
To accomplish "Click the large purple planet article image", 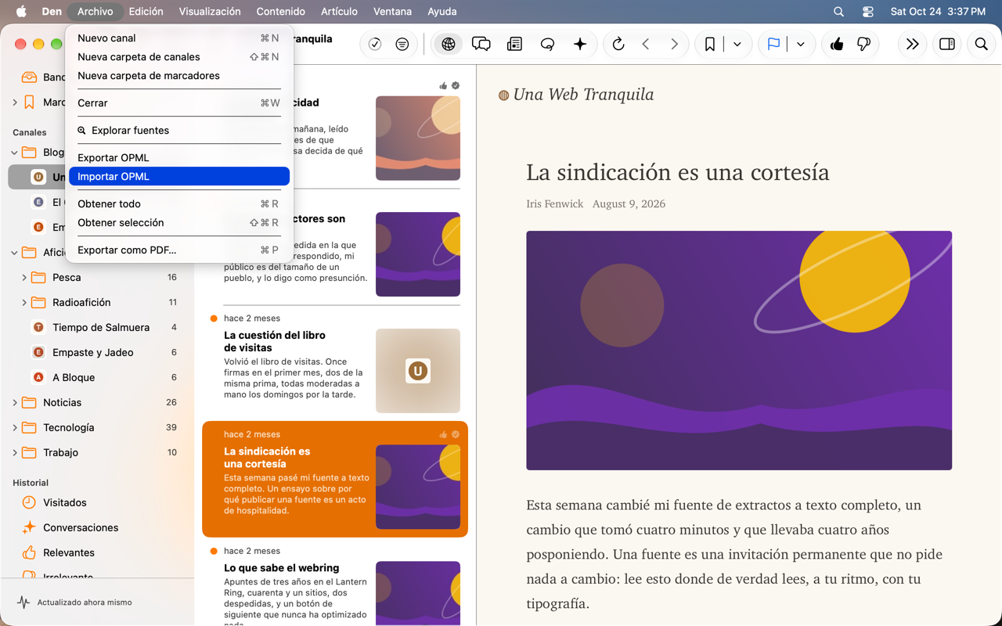I will pos(739,351).
